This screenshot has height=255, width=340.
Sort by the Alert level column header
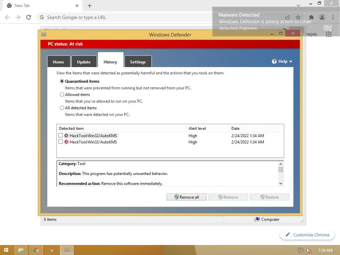(x=208, y=128)
